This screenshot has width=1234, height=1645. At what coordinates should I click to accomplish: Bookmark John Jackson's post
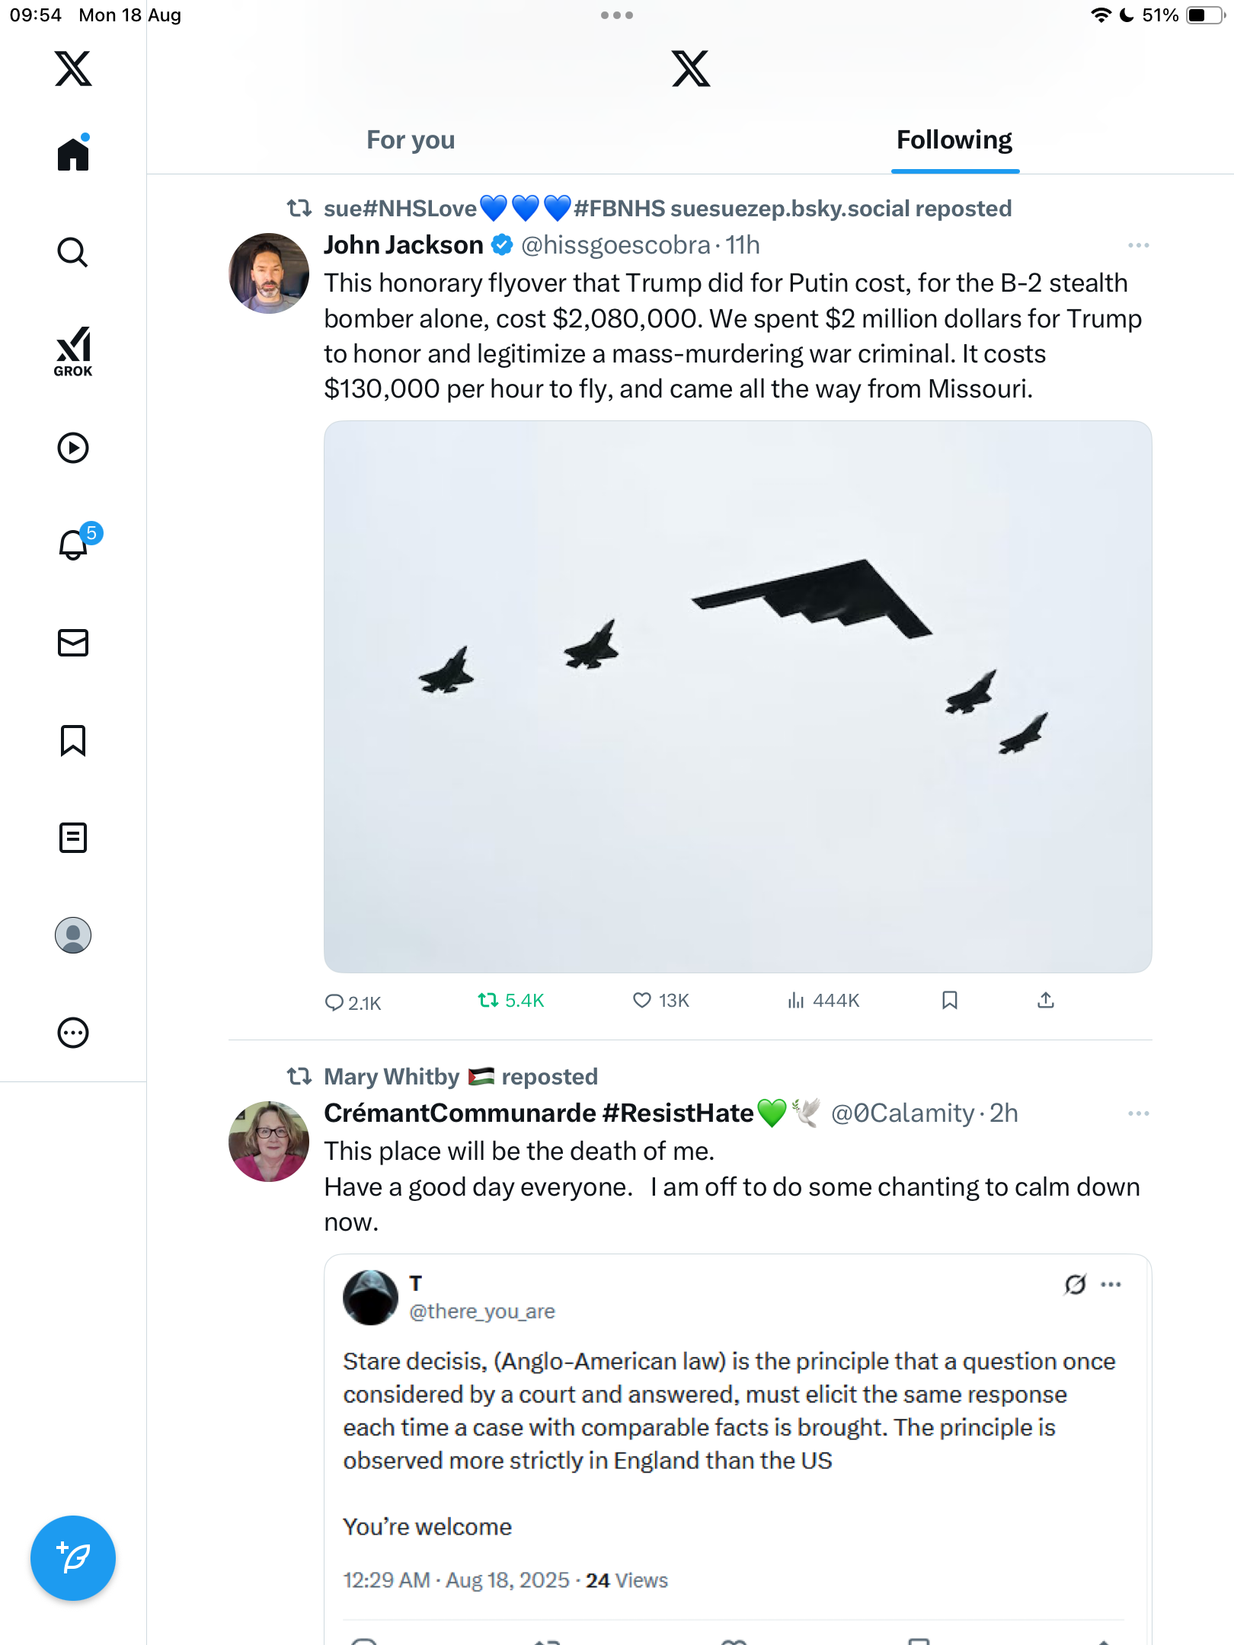(949, 1000)
